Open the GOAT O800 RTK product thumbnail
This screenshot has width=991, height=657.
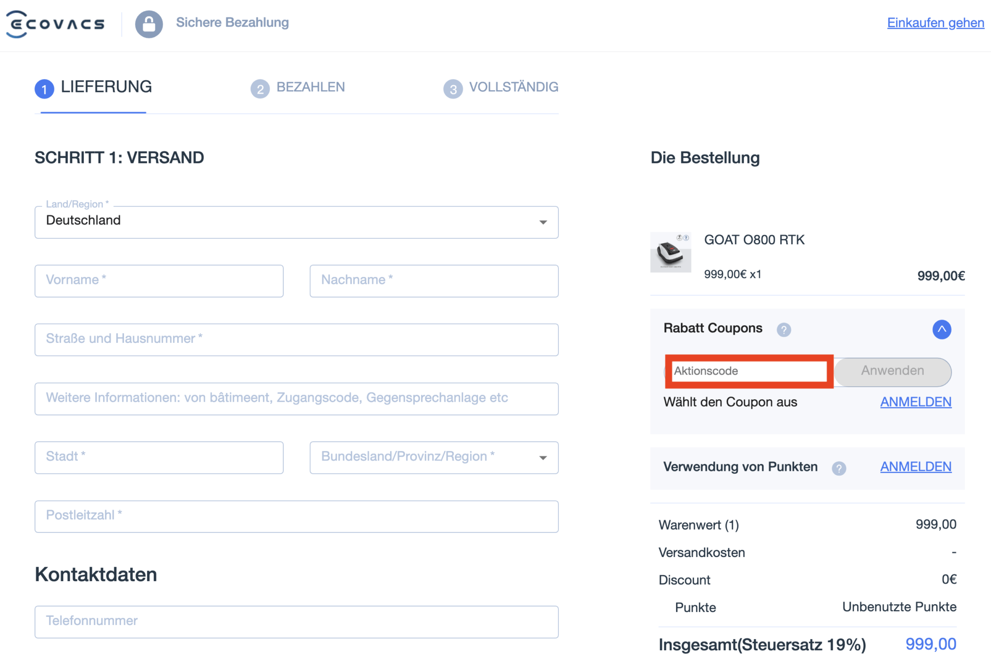point(670,252)
